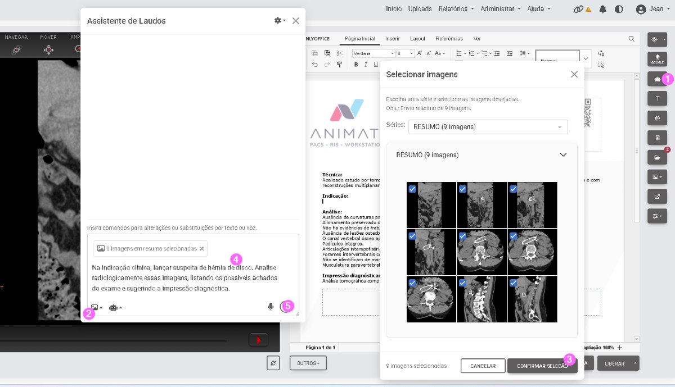Remove the '9 Imagens em resumo selecionadas' chip
This screenshot has width=675, height=387.
pyautogui.click(x=202, y=248)
